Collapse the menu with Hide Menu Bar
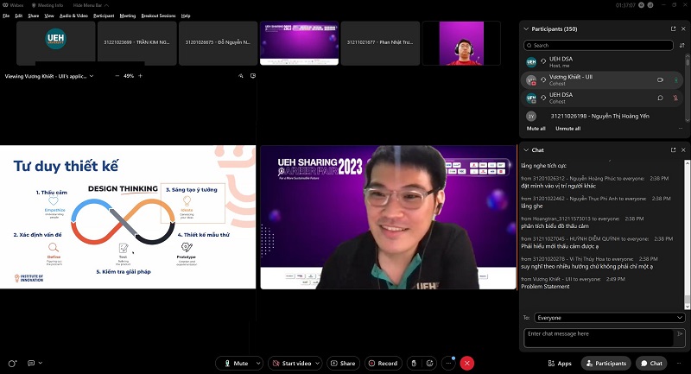 point(91,5)
